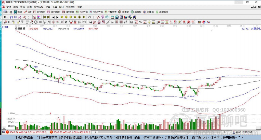Screen dimensions: 261x140
Task: Click the blue infinity loop icon
Action: tap(208, 22)
